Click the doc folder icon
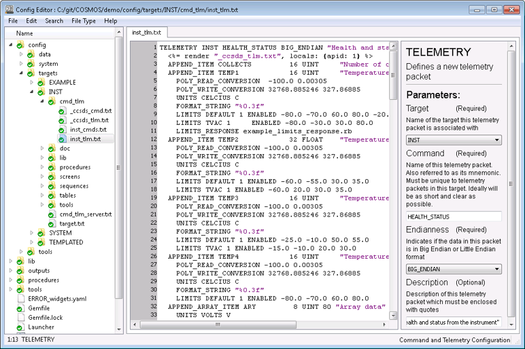525x349 pixels. pyautogui.click(x=52, y=149)
